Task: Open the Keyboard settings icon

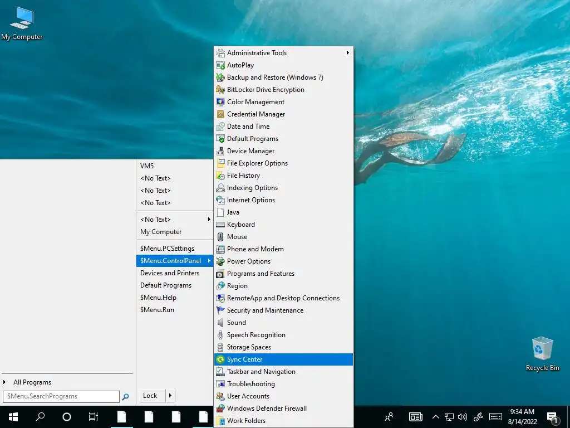Action: tap(220, 225)
